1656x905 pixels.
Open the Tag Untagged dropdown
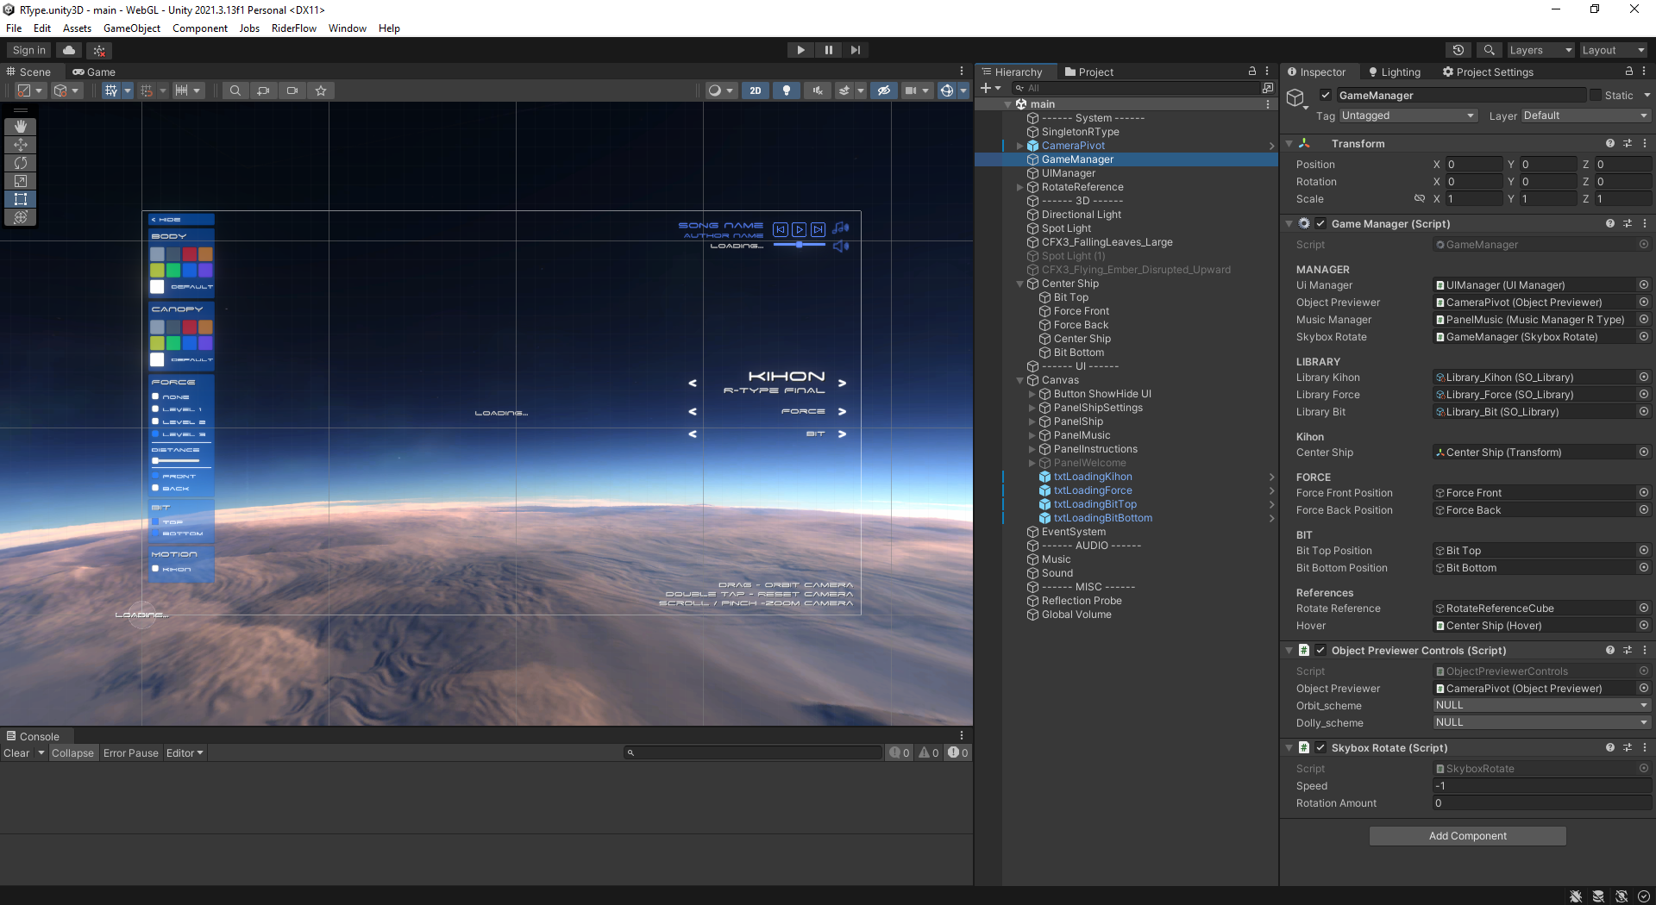(x=1408, y=115)
